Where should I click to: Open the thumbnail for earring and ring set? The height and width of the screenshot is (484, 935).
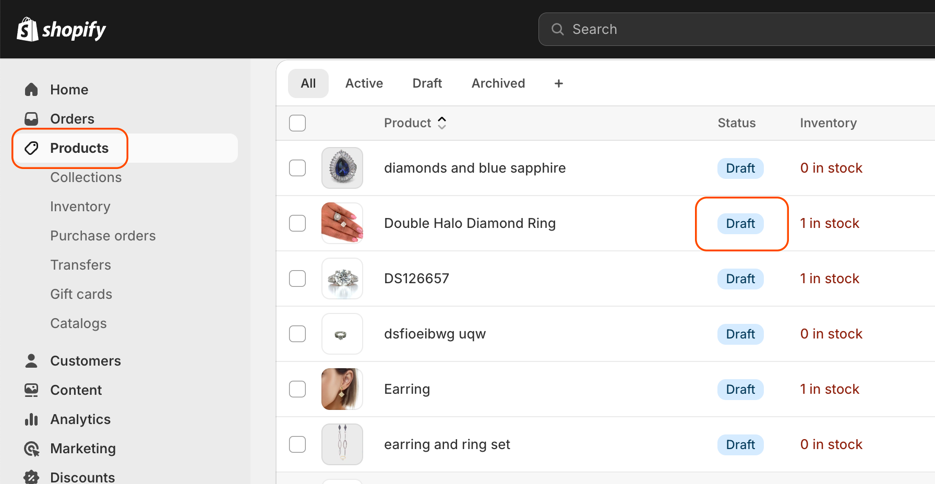coord(342,444)
